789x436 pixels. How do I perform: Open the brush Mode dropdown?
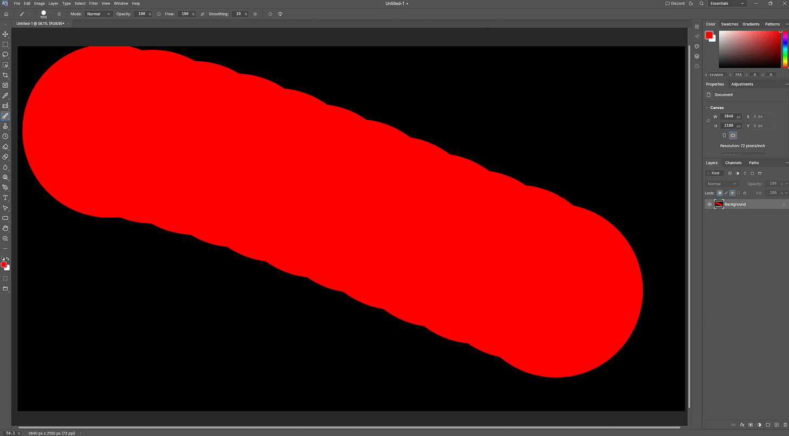point(98,14)
